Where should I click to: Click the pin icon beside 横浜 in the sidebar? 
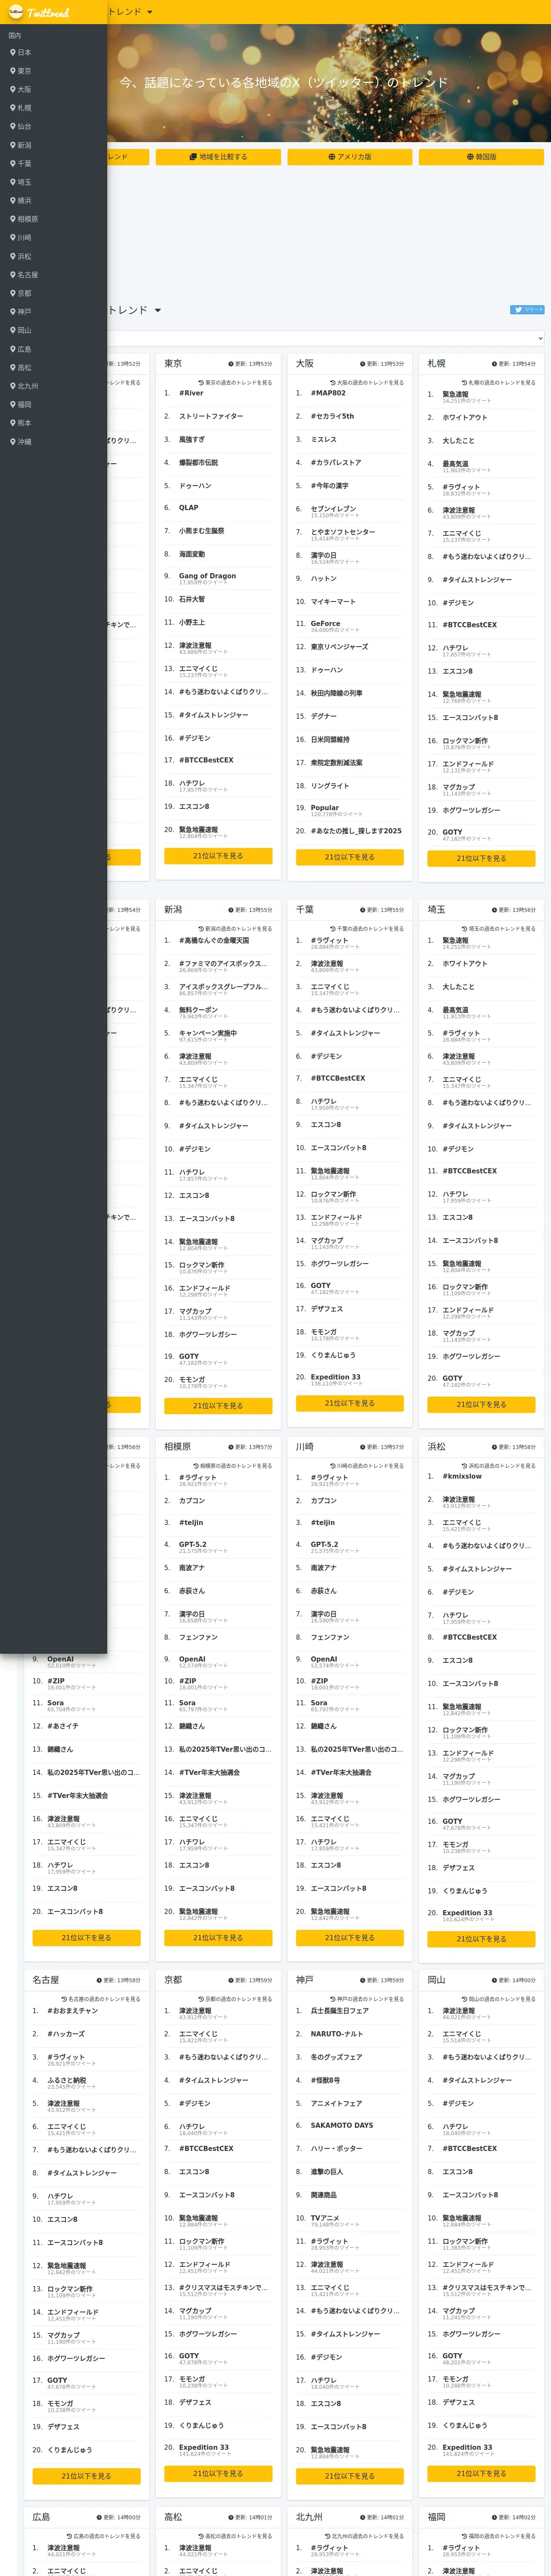pyautogui.click(x=13, y=201)
